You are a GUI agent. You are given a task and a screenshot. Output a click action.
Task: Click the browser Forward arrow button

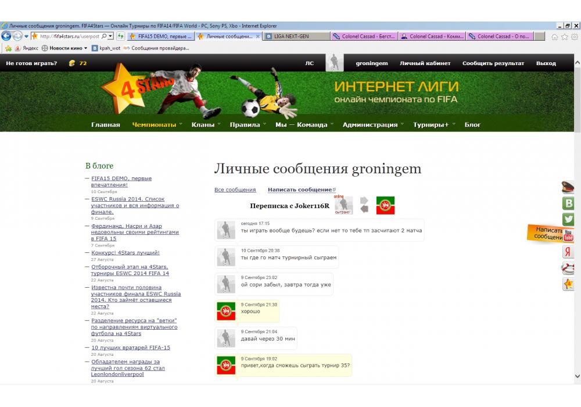(17, 36)
